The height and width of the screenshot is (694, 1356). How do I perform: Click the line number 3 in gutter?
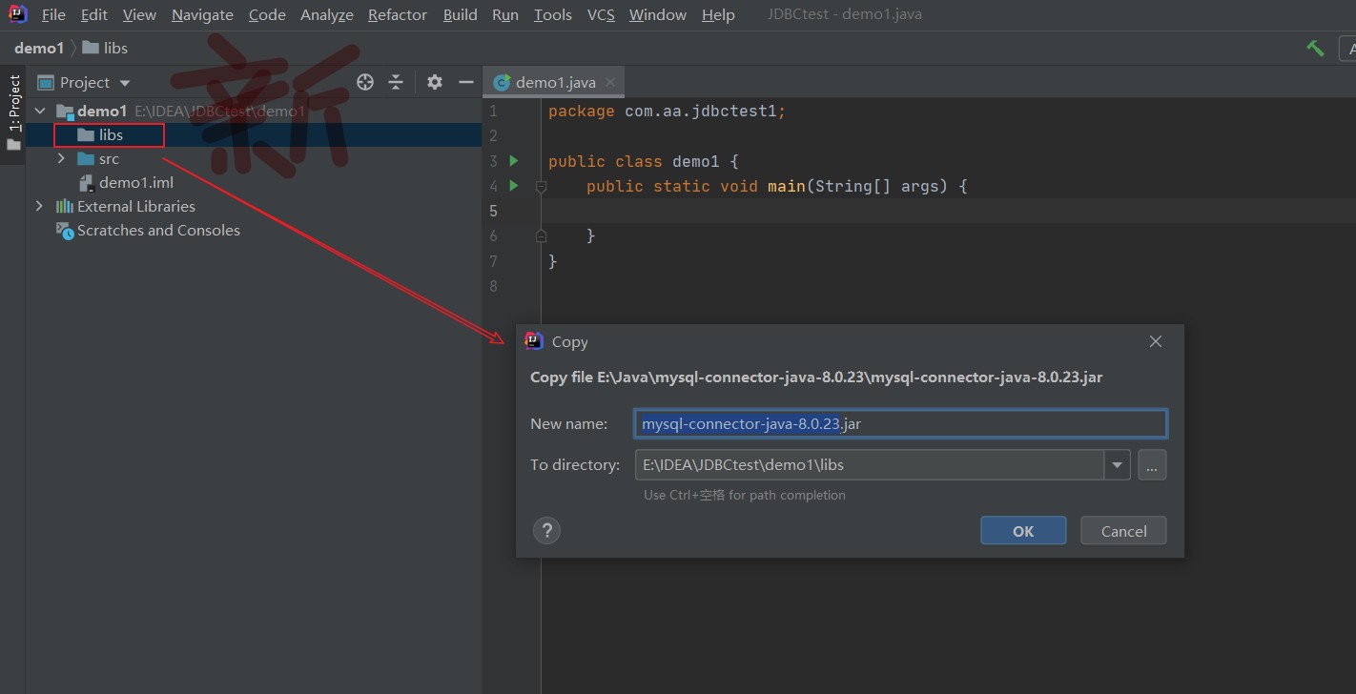[x=493, y=160]
